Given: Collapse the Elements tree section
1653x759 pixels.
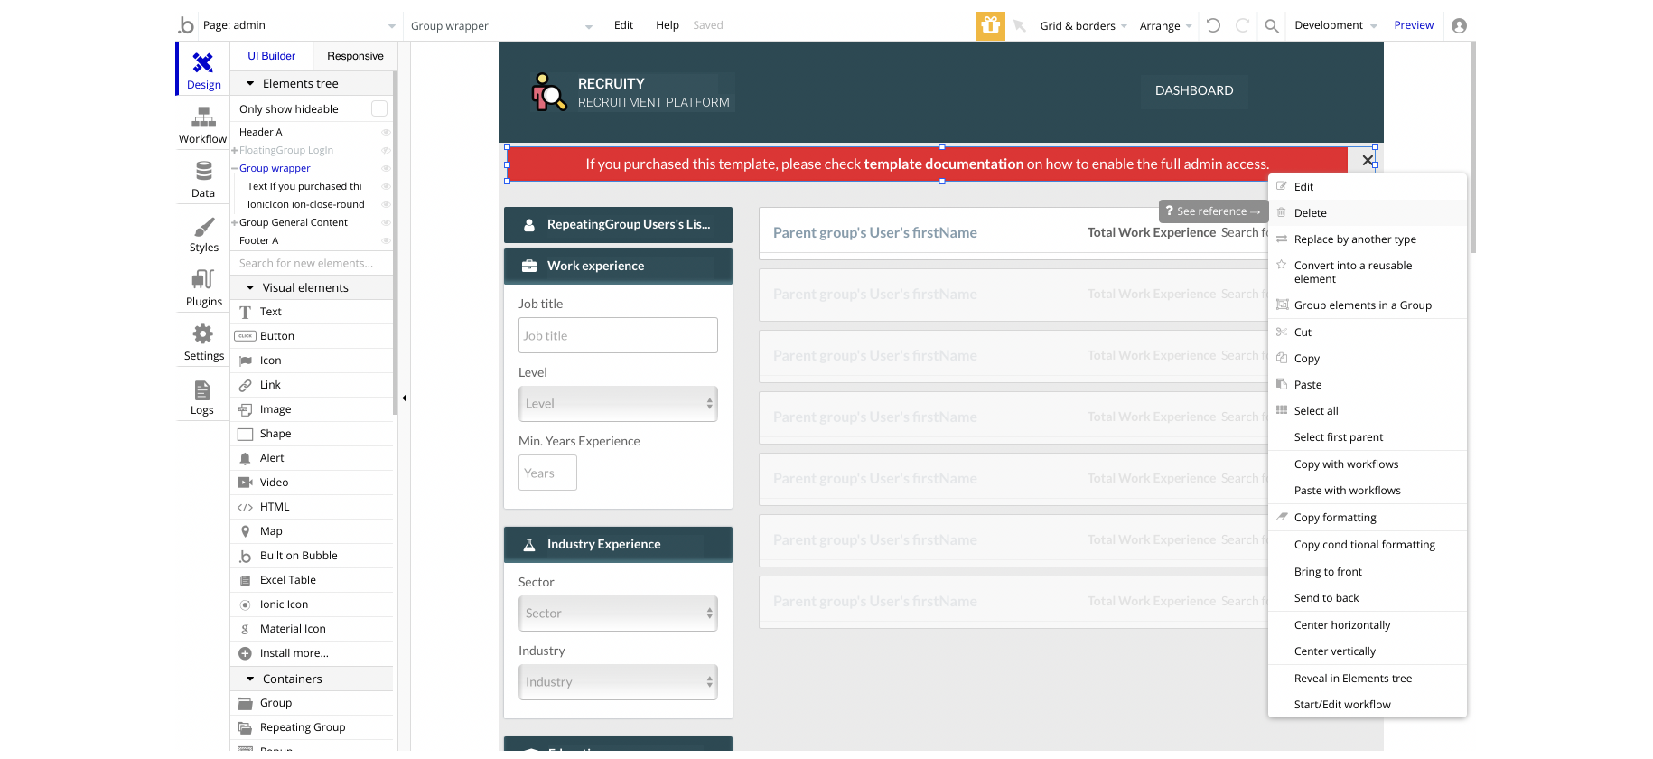Looking at the screenshot, I should pos(250,83).
